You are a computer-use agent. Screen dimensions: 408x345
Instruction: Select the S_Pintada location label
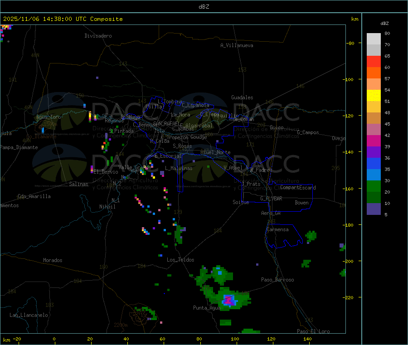coord(121,131)
